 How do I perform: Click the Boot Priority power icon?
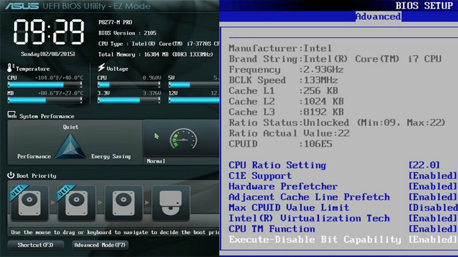pyautogui.click(x=11, y=175)
